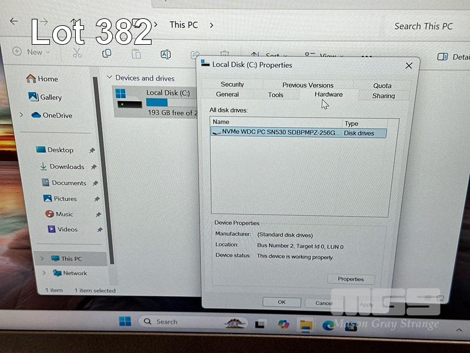
Task: Collapse the Devices and drives group
Action: [x=109, y=78]
